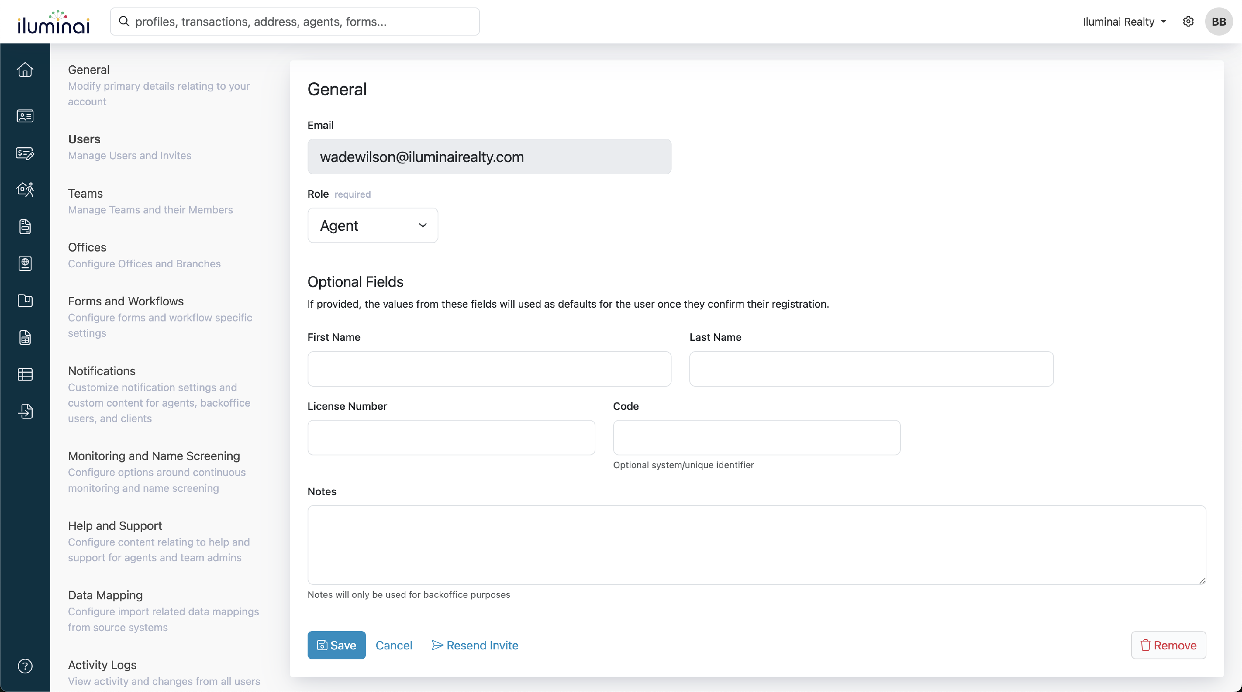Click the iluminai logo
The width and height of the screenshot is (1242, 692).
pos(53,22)
